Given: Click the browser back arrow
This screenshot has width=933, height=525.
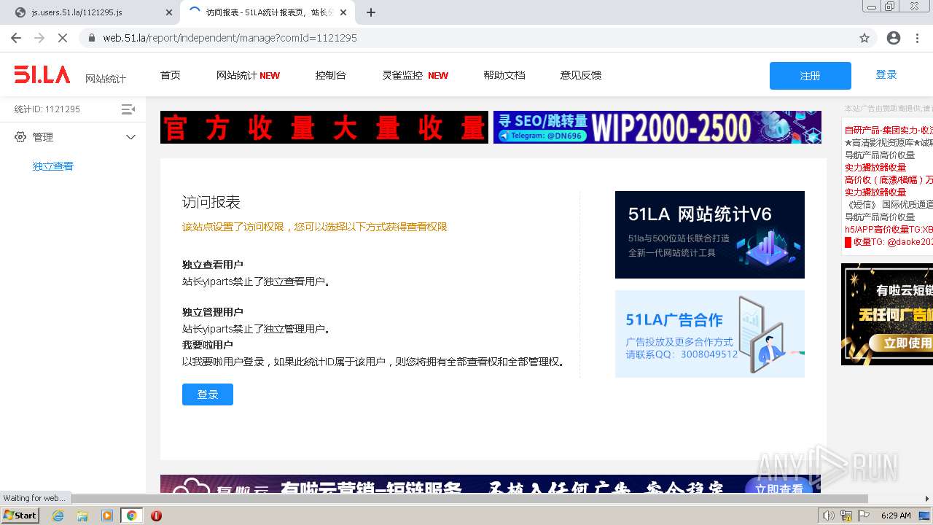Looking at the screenshot, I should click(x=16, y=38).
